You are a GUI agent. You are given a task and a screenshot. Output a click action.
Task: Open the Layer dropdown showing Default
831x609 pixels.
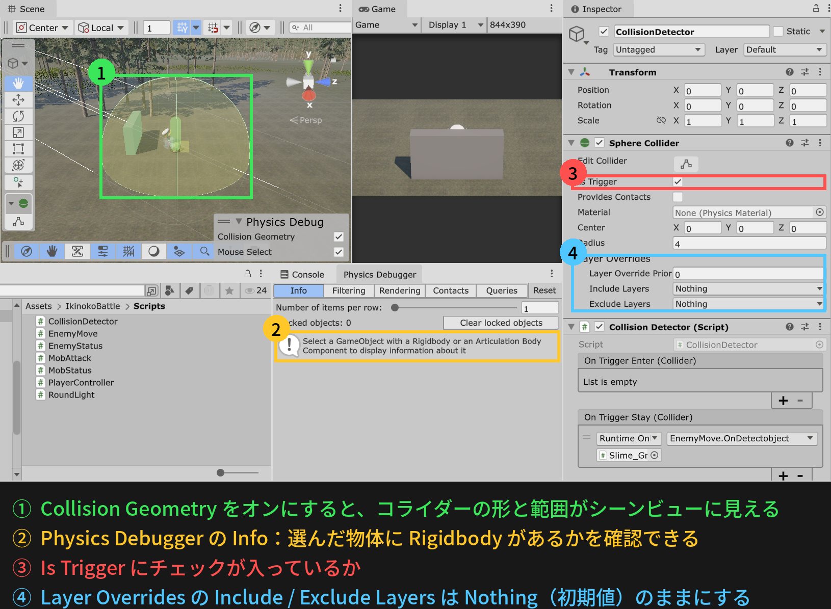point(784,49)
